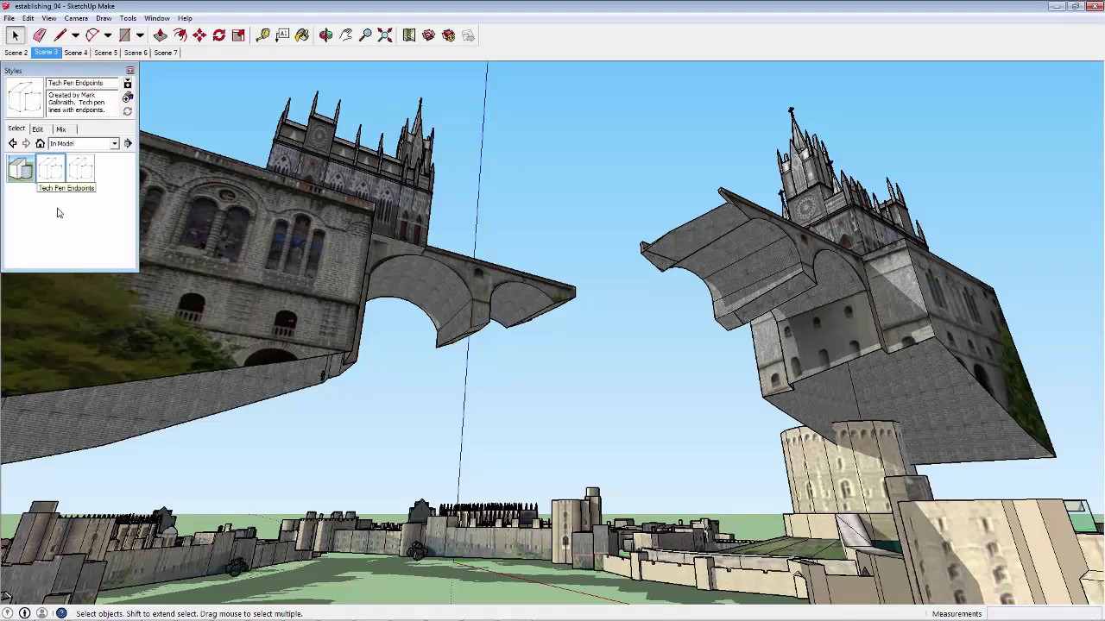Click the sign-in person icon in the status bar
This screenshot has width=1105, height=621.
click(41, 613)
